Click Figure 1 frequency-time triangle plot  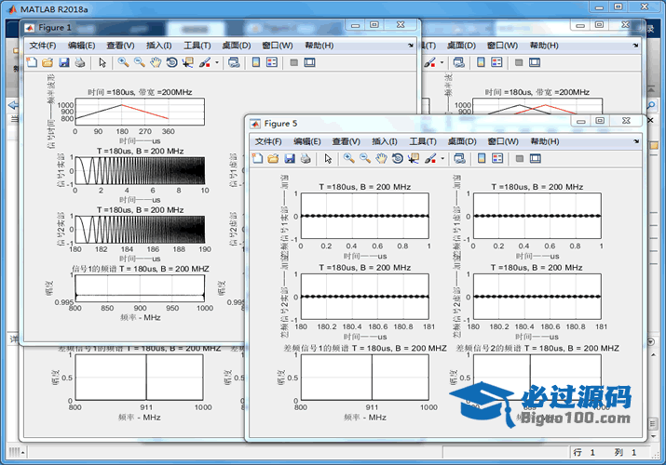[x=140, y=113]
